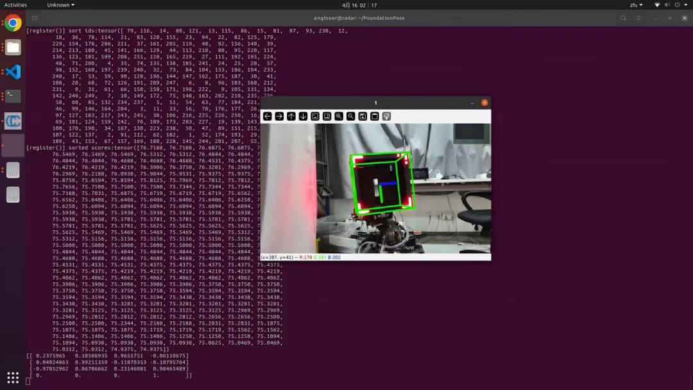Click the terminal search button
Image resolution: width=693 pixels, height=390 pixels.
coord(623,19)
